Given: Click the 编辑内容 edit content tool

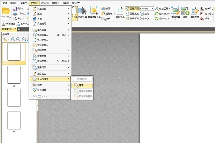Looking at the screenshot, I should [176, 13].
